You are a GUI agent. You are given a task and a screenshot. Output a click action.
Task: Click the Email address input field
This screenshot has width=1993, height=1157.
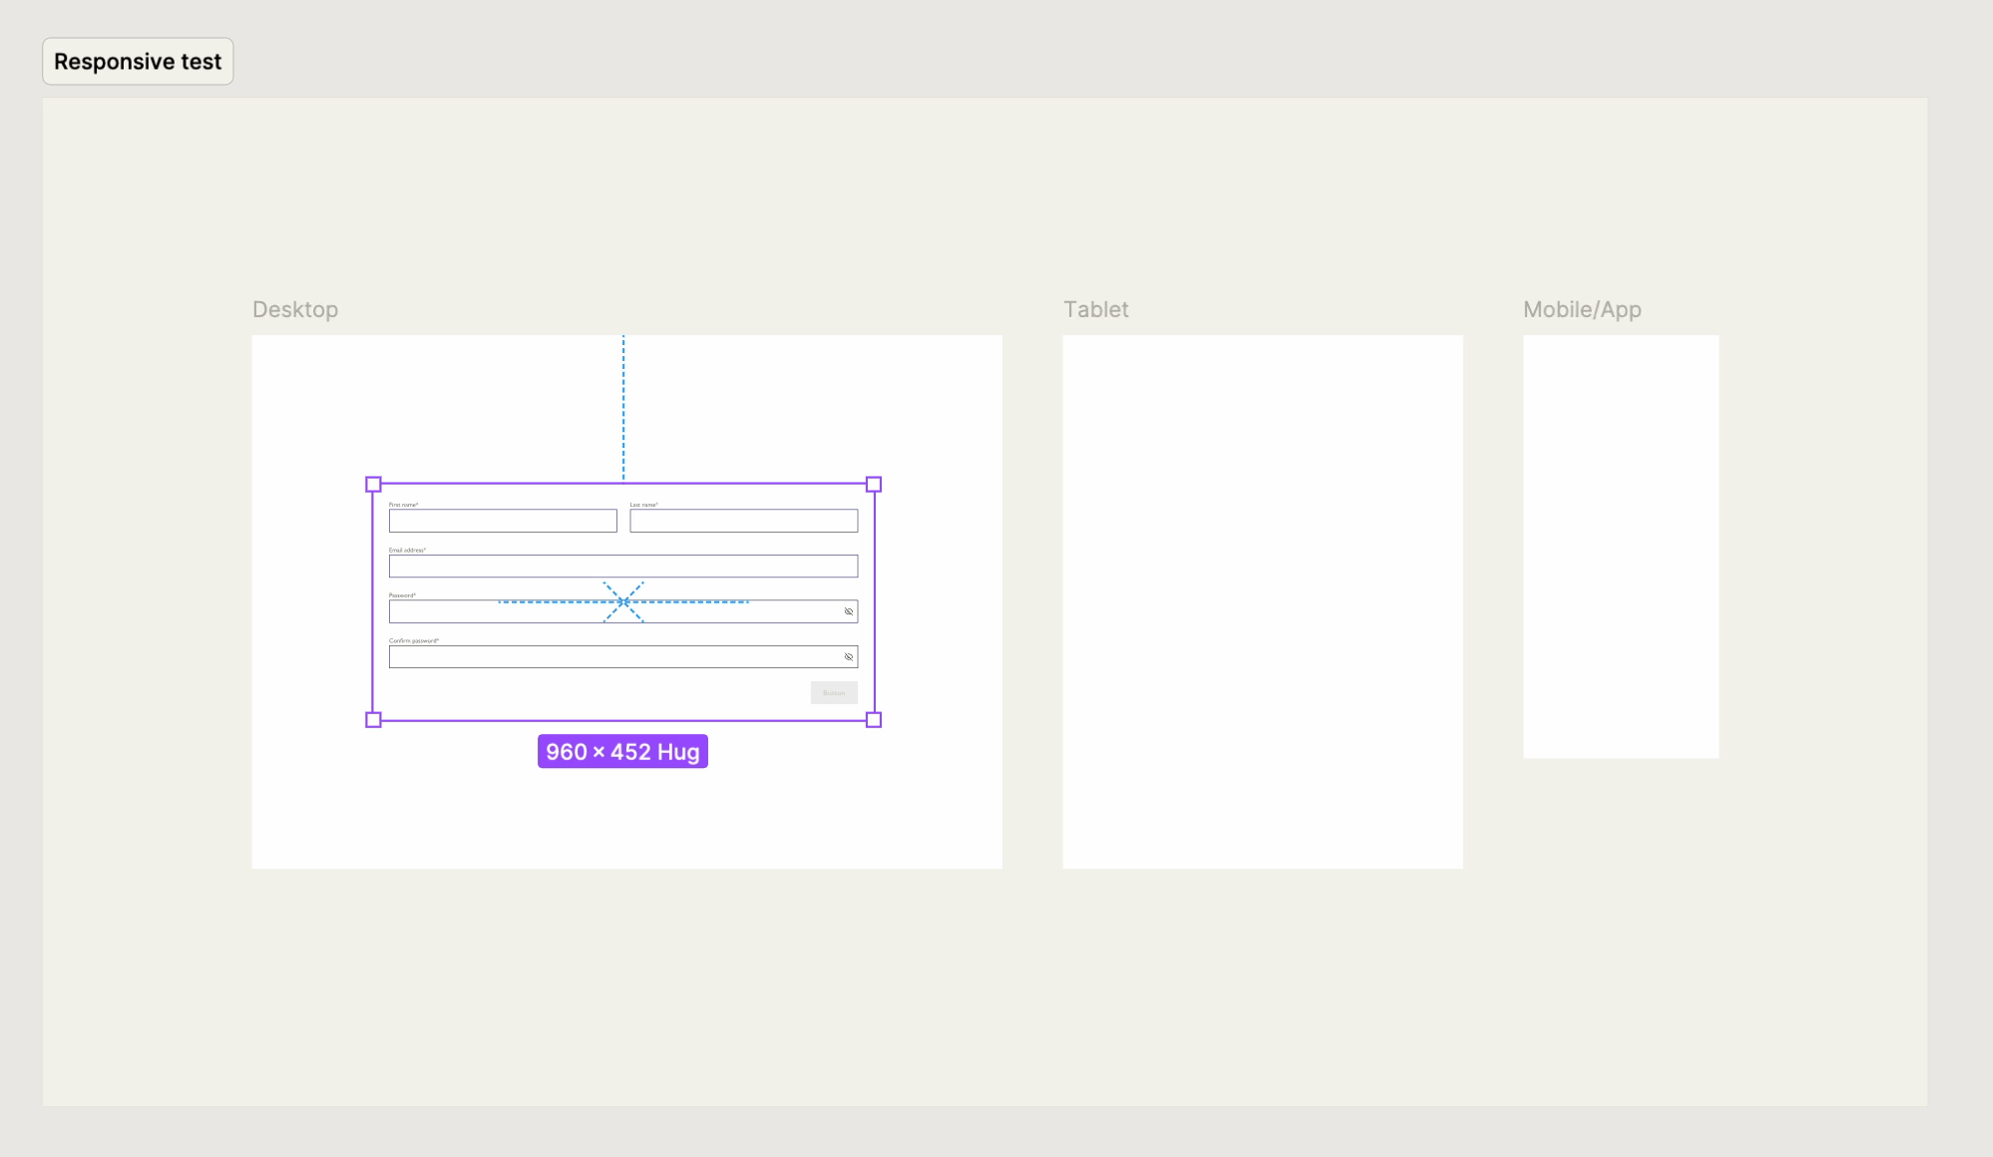pyautogui.click(x=622, y=567)
